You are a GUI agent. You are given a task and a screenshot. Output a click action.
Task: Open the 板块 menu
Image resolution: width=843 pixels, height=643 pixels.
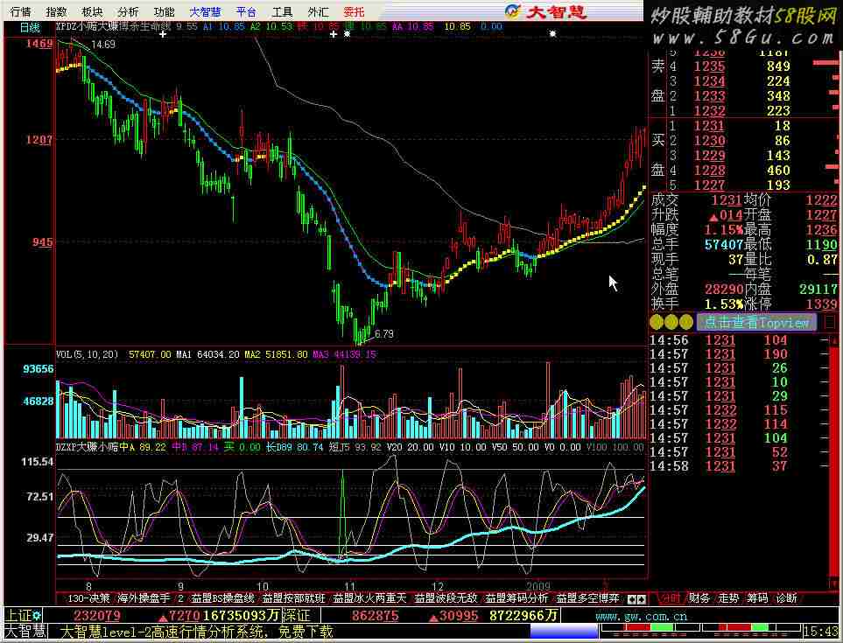pos(92,11)
